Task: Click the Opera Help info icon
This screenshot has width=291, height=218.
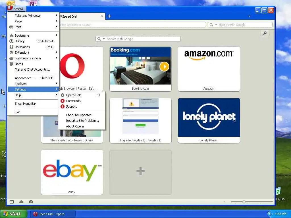Action: (x=63, y=95)
